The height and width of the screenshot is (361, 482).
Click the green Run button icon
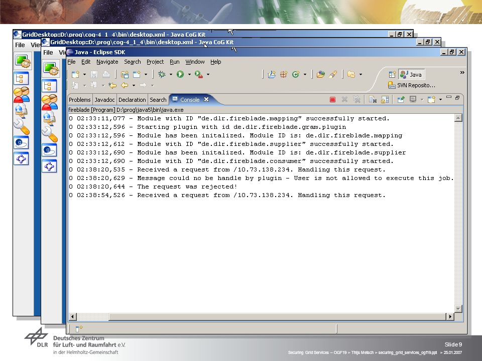coord(180,74)
